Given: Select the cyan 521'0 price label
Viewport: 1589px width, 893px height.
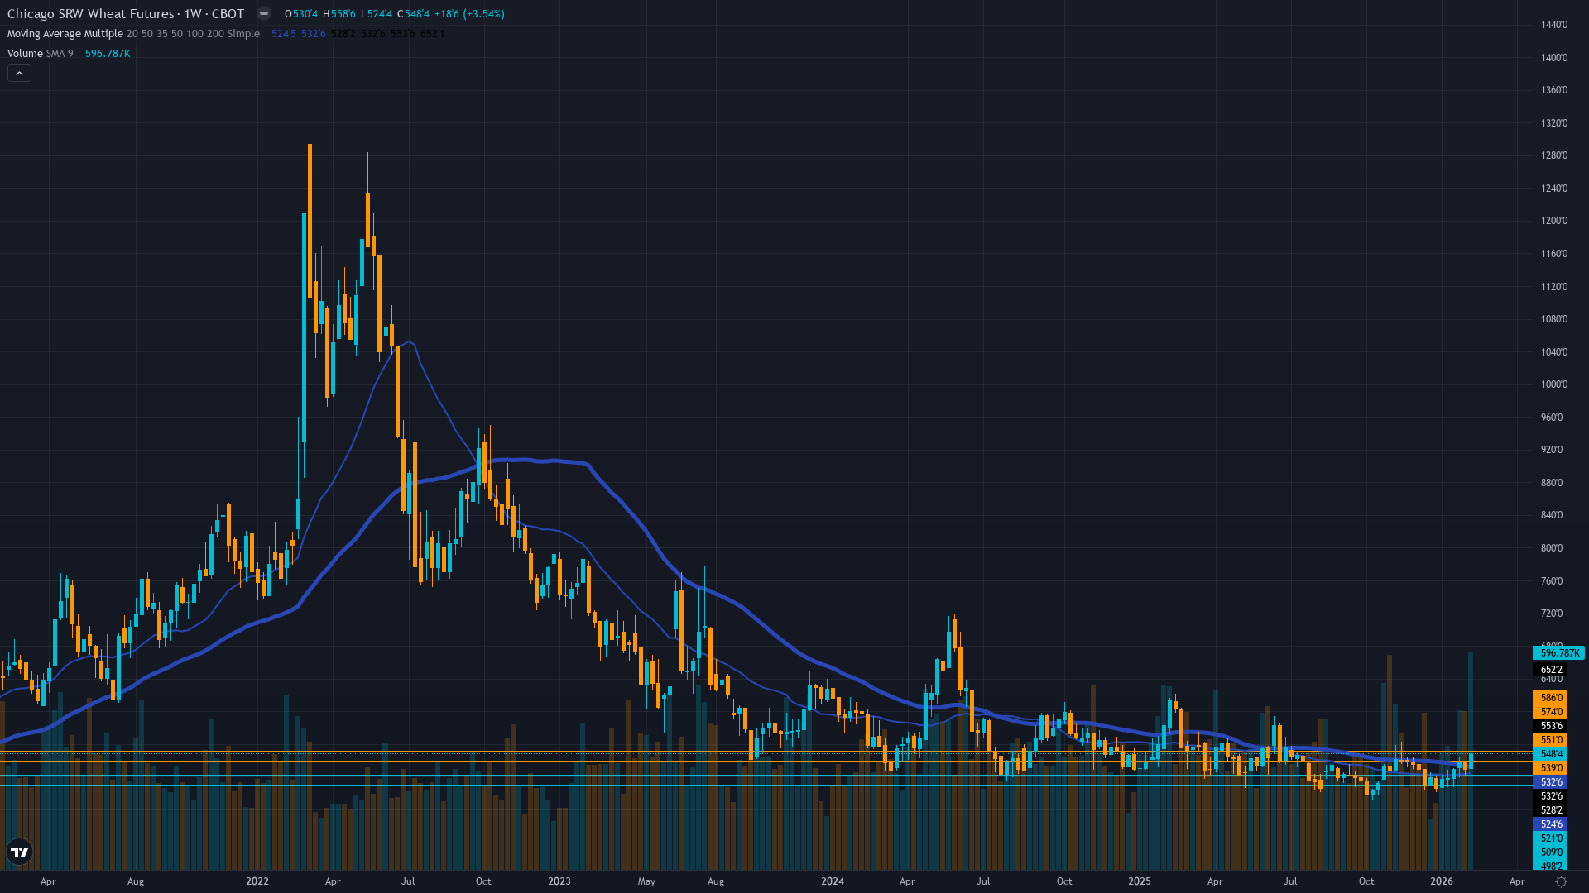Looking at the screenshot, I should (1550, 838).
